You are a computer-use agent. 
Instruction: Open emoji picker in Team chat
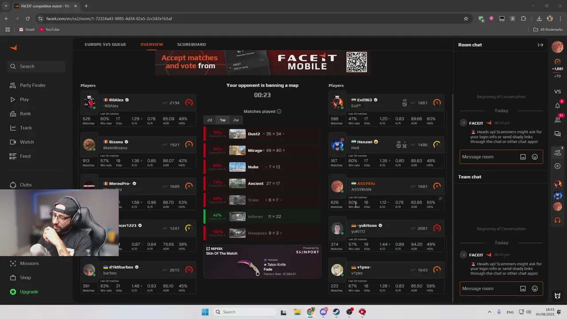point(535,288)
